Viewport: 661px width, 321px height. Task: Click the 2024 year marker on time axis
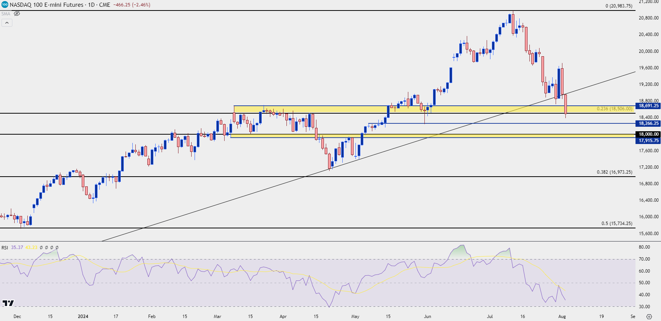pos(83,316)
